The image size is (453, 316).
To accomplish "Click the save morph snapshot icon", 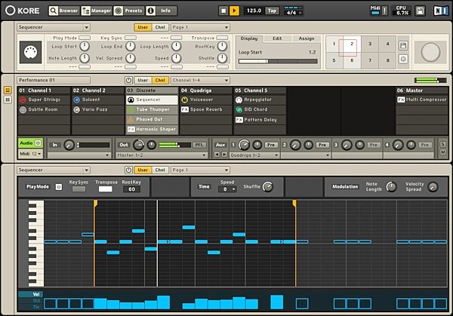I will pos(403,45).
